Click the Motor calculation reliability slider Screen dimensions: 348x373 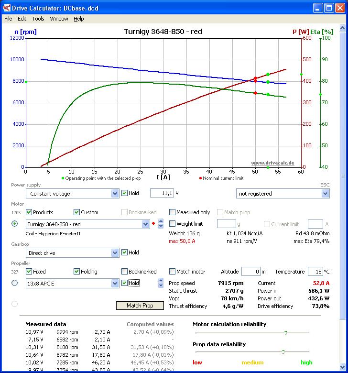[285, 332]
